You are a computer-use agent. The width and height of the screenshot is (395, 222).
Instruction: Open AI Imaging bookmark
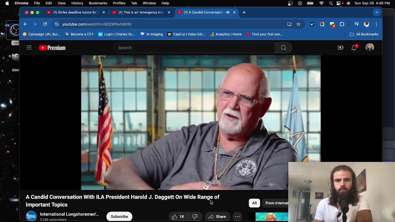[x=151, y=34]
